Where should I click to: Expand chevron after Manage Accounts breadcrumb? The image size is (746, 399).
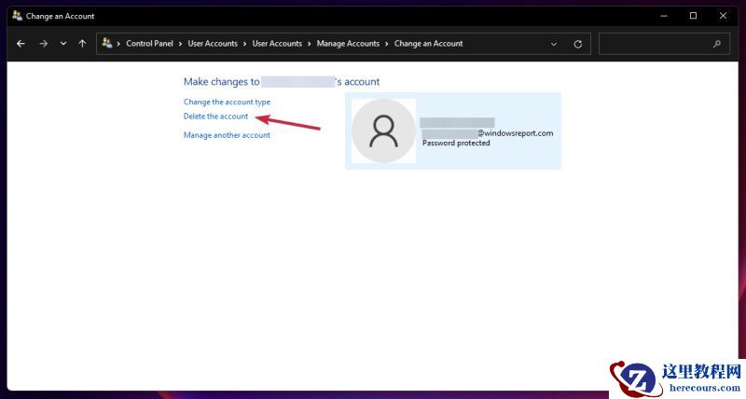coord(387,44)
